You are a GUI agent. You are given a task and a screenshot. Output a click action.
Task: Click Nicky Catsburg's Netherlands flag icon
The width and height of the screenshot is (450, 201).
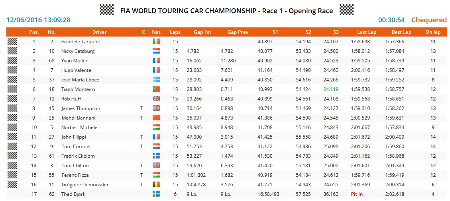[156, 51]
